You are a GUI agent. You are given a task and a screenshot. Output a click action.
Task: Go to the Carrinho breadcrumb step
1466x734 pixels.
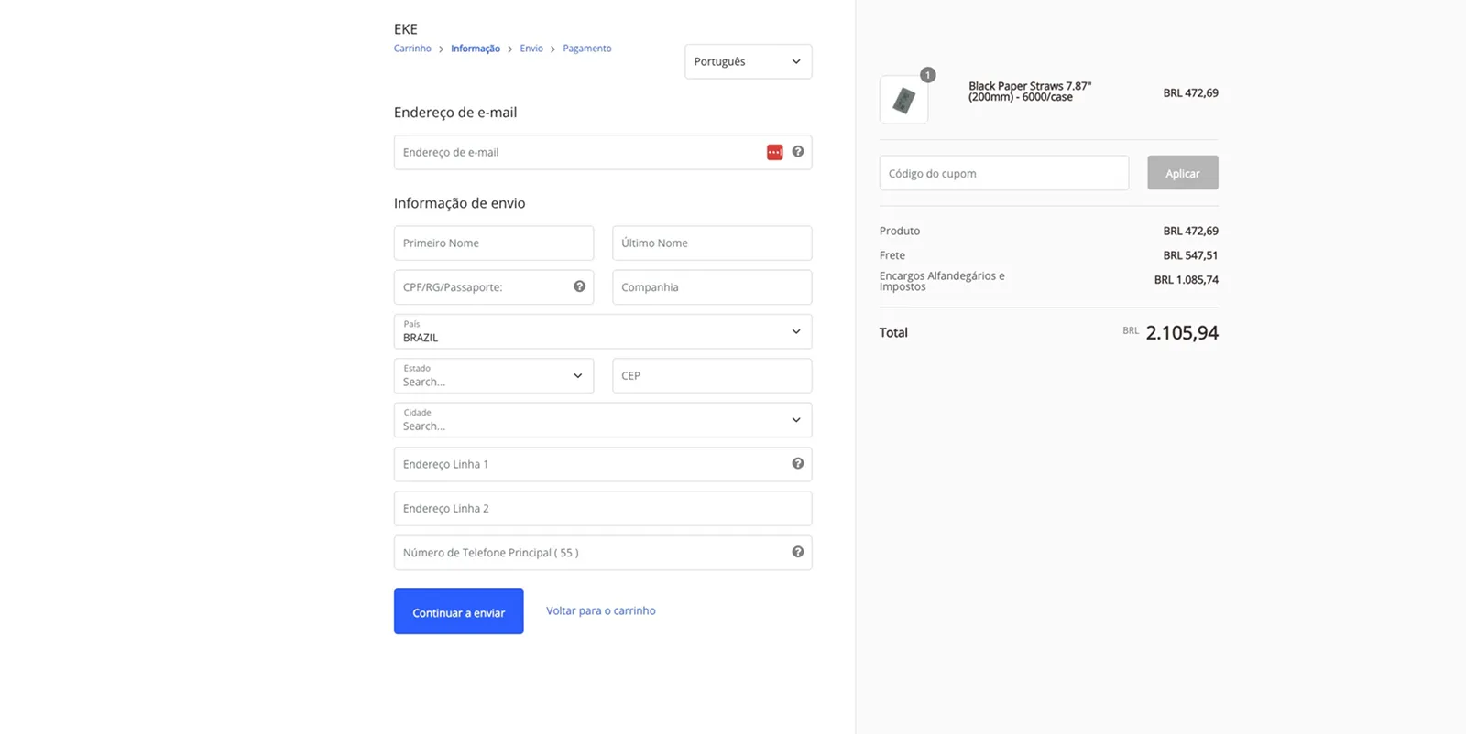click(412, 49)
